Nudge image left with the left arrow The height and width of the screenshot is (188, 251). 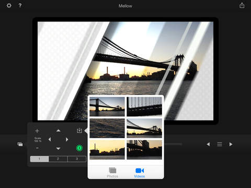[x=50, y=139]
